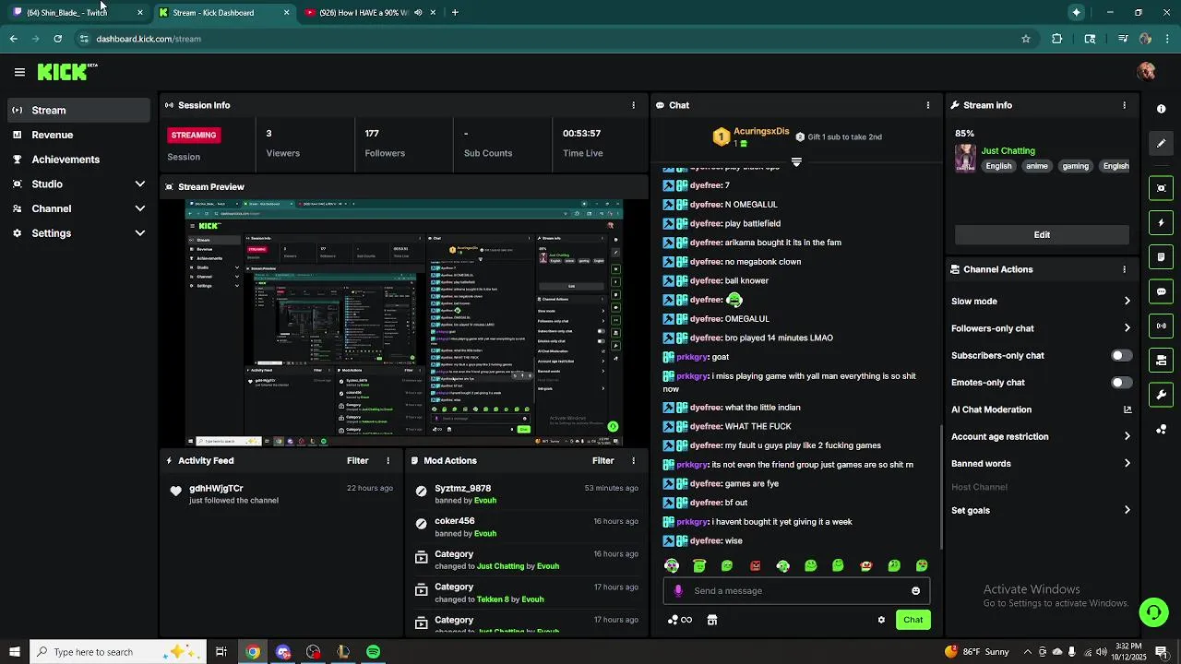The image size is (1181, 664).
Task: Open the green headset support button
Action: pyautogui.click(x=1152, y=612)
